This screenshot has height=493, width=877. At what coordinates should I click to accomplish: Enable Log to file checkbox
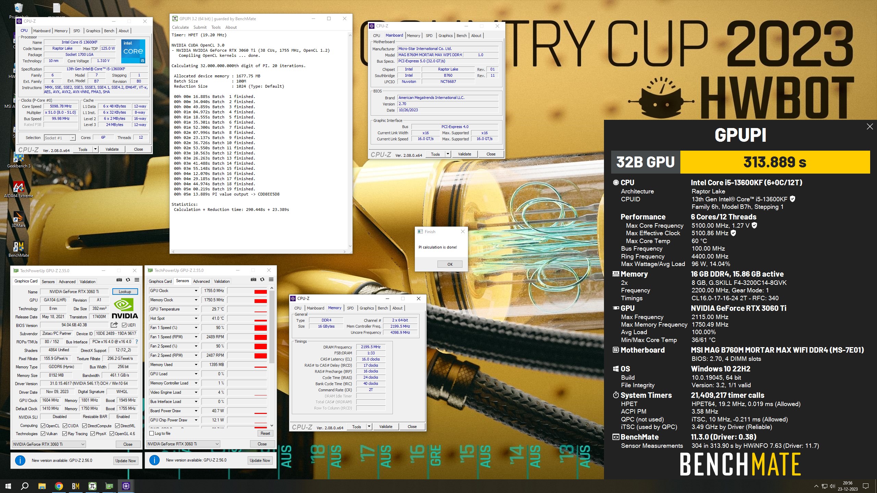(152, 433)
